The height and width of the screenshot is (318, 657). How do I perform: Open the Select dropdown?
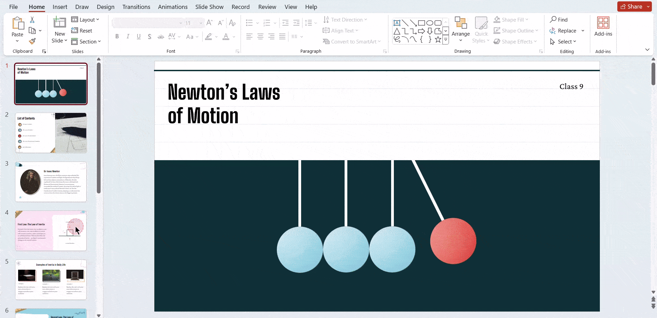tap(563, 41)
